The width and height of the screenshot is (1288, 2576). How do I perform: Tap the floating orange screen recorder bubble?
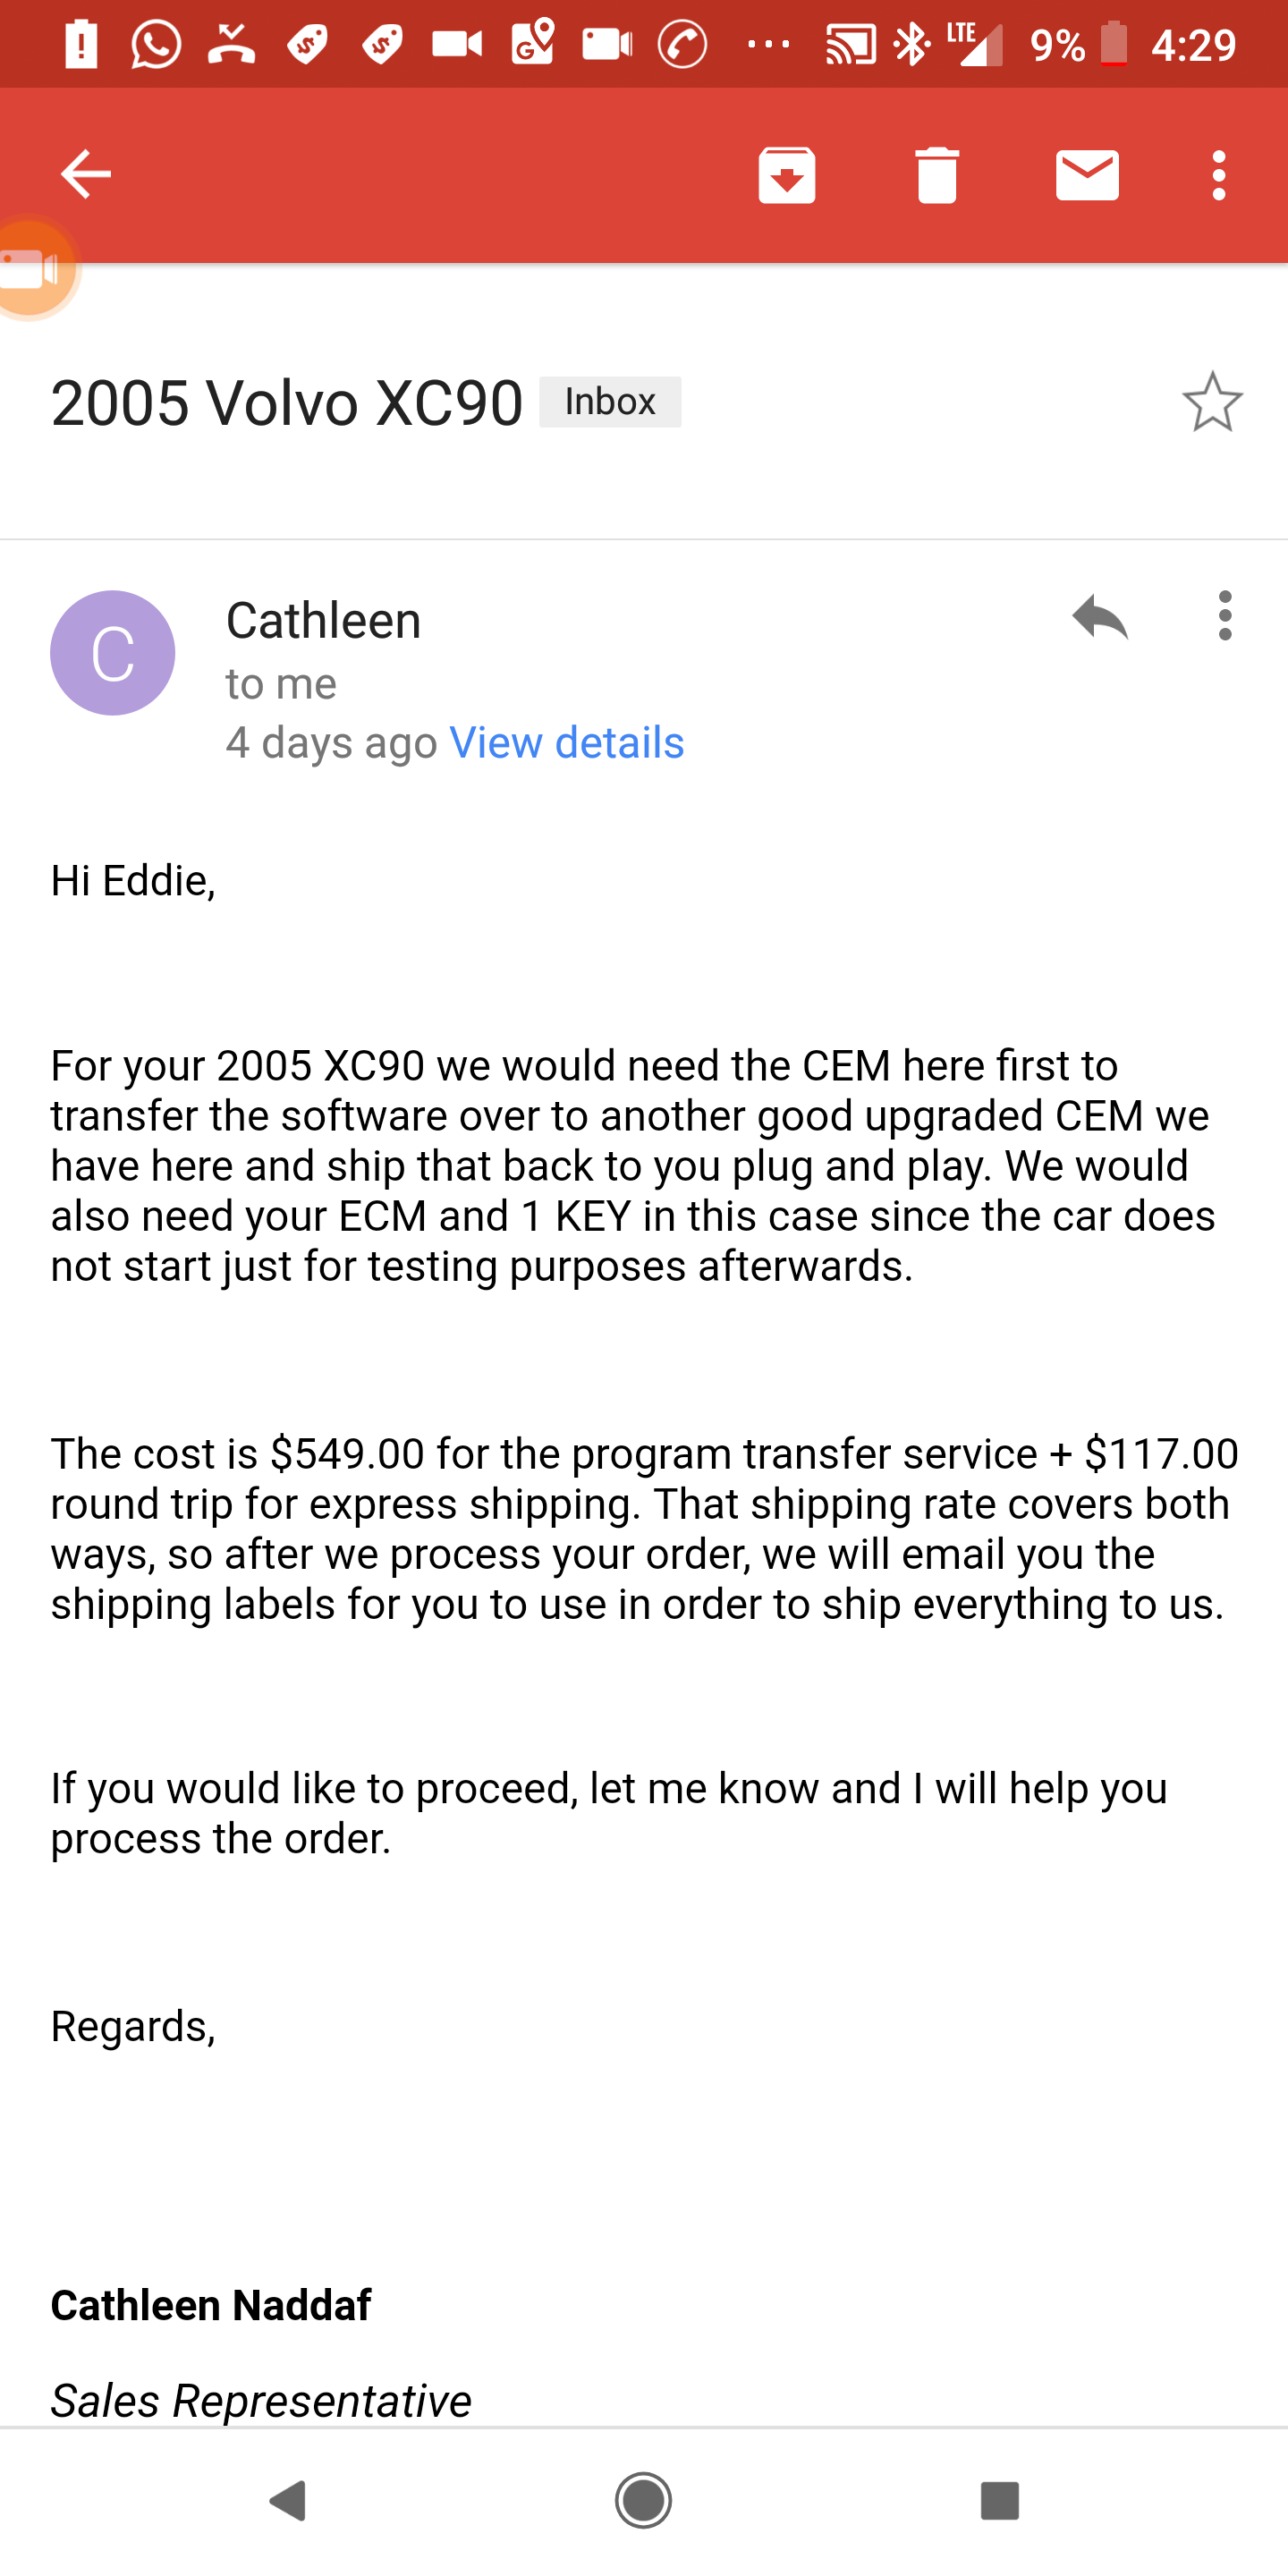point(33,268)
